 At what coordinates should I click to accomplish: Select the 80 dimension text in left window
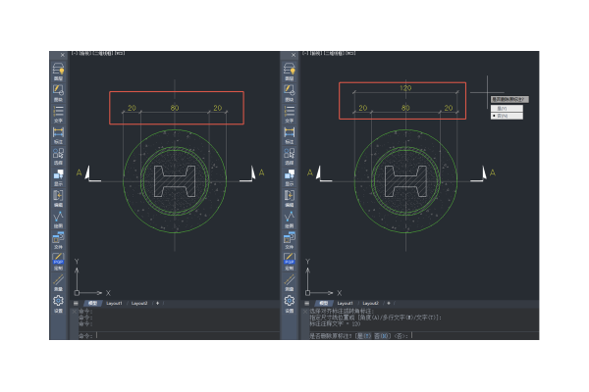point(175,108)
